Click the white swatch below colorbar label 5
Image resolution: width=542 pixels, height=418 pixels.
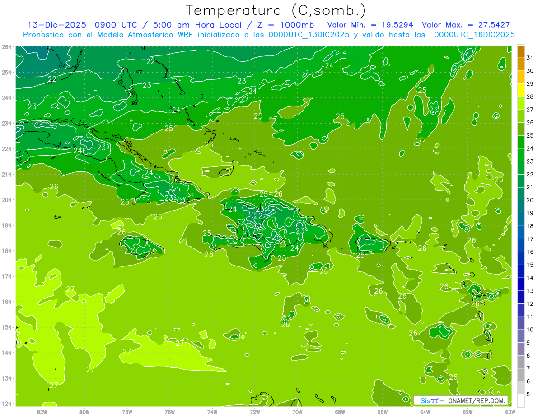pos(521,400)
